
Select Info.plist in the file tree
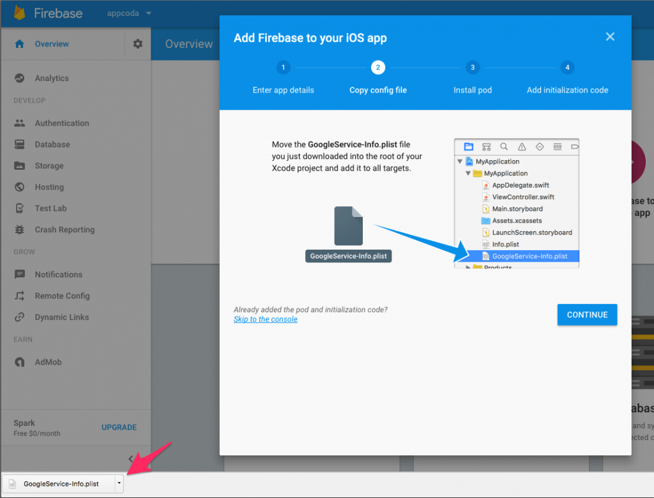click(505, 245)
